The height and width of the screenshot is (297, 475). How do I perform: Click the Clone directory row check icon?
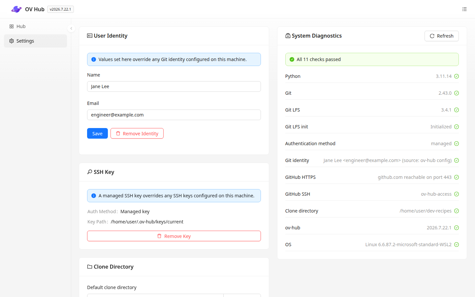[x=457, y=211]
